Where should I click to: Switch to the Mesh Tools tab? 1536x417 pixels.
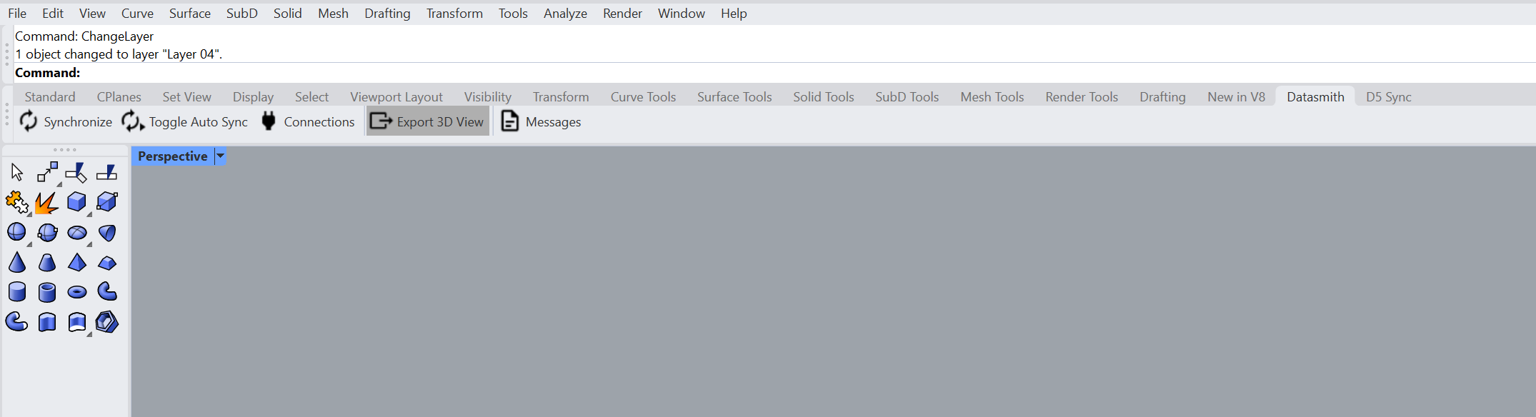coord(992,97)
